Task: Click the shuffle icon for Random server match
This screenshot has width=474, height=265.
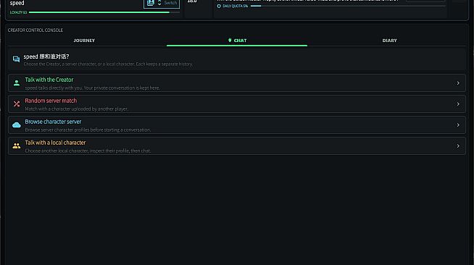Action: (17, 104)
